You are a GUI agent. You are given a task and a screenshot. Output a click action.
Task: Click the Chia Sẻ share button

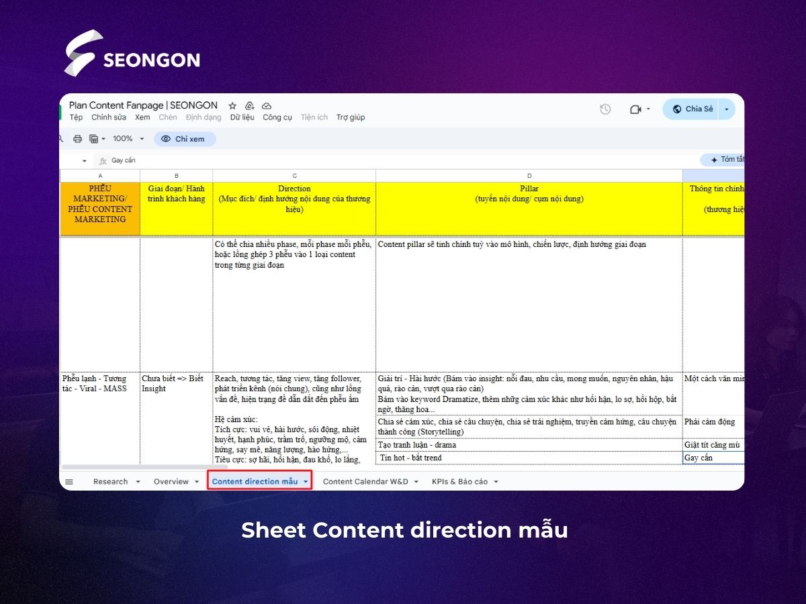tap(691, 109)
